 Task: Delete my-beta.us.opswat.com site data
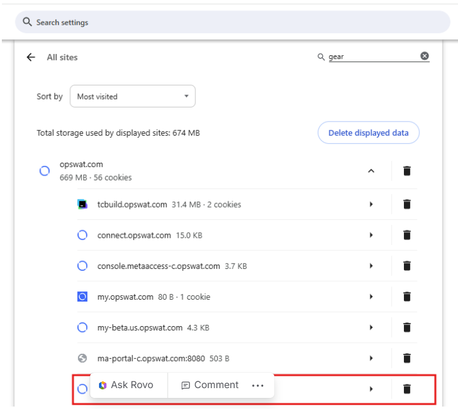tap(406, 327)
